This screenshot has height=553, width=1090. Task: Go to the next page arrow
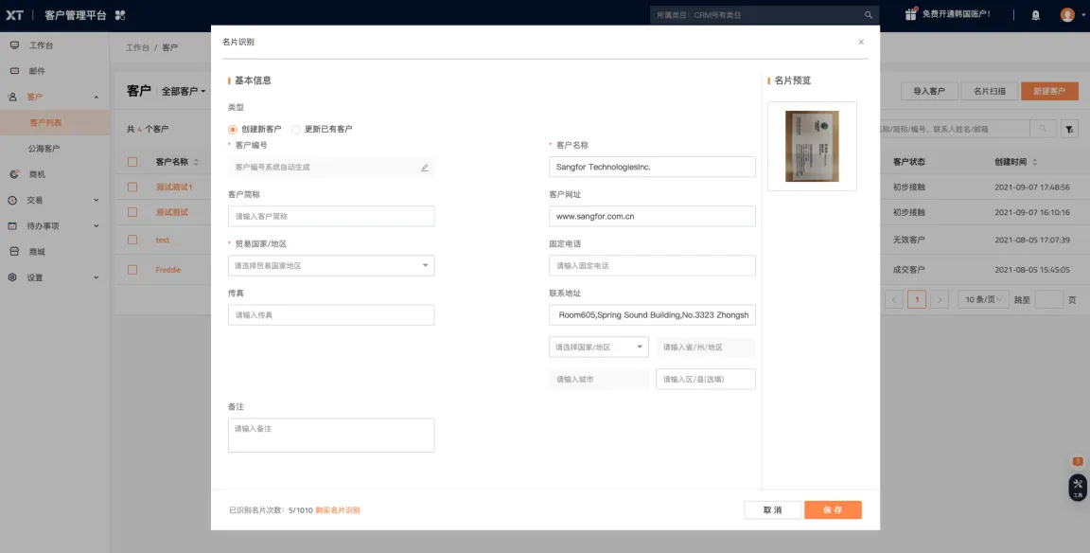940,300
